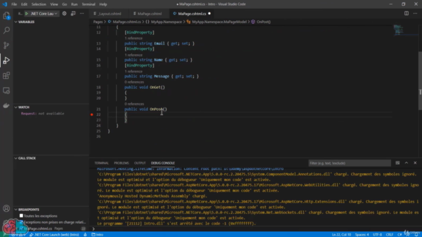Click Ln 22, Col 10 in status bar

pos(342,234)
